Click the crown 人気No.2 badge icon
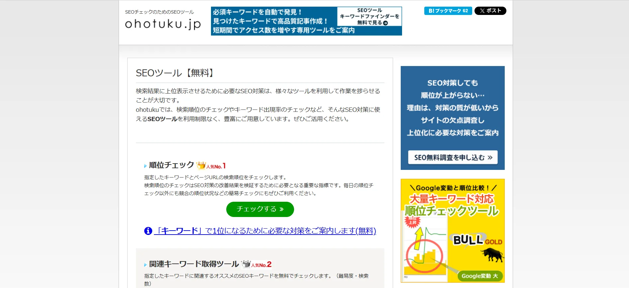 point(256,264)
